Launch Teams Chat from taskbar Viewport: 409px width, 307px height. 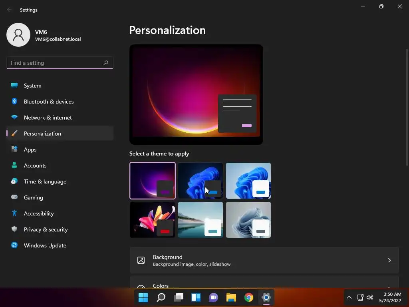(x=214, y=297)
